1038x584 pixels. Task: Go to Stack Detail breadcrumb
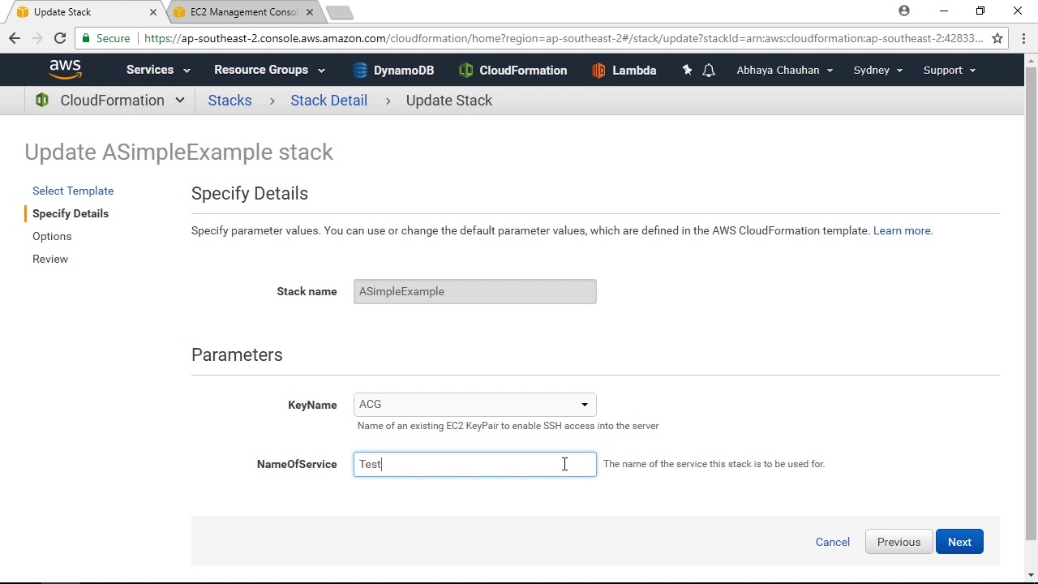[x=328, y=101]
